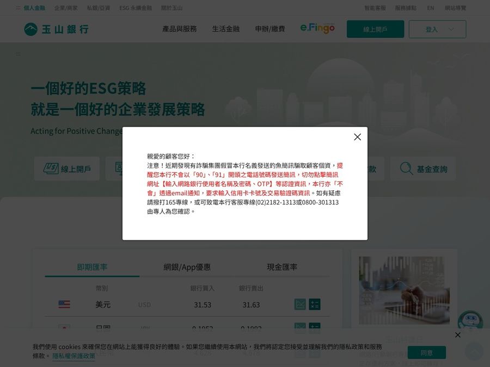Click the US flag icon
The image size is (490, 367).
coord(64,304)
